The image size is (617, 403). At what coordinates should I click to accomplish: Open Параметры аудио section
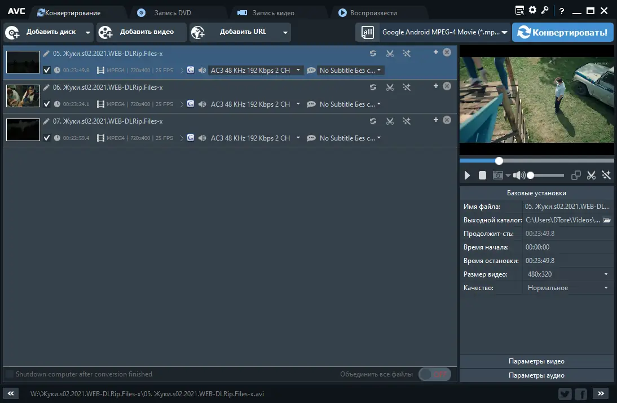(x=536, y=375)
